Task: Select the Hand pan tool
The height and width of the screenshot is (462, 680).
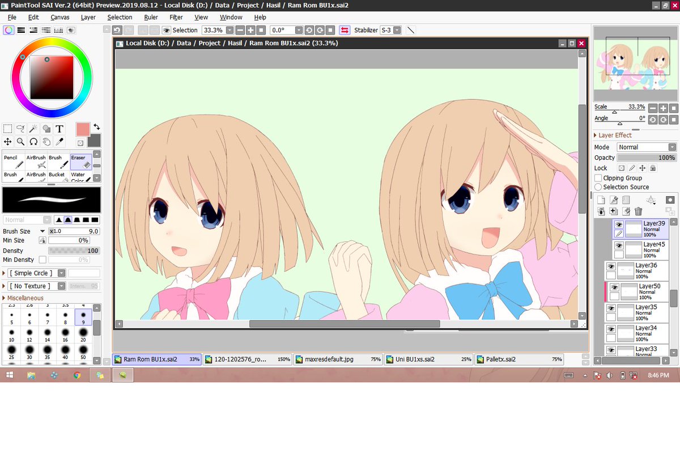Action: pos(46,142)
